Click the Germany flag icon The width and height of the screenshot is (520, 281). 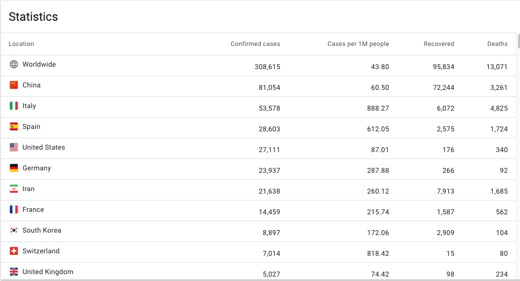click(13, 168)
